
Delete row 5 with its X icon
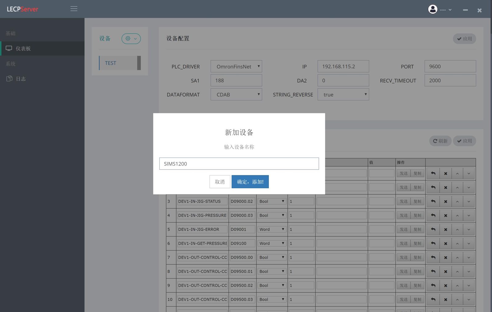pyautogui.click(x=446, y=229)
